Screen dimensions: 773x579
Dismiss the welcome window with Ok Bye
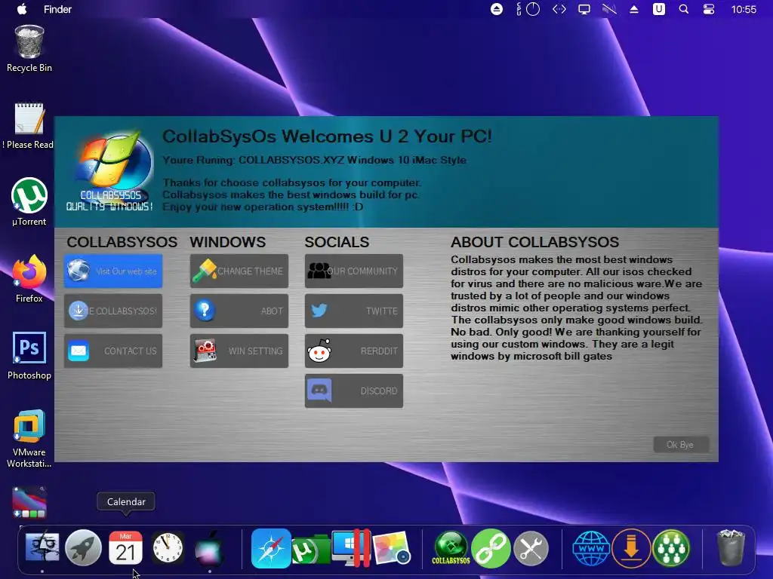point(681,445)
